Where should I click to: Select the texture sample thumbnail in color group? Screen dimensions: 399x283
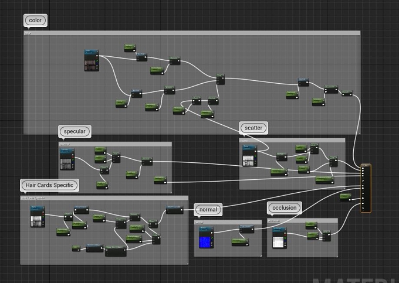91,65
